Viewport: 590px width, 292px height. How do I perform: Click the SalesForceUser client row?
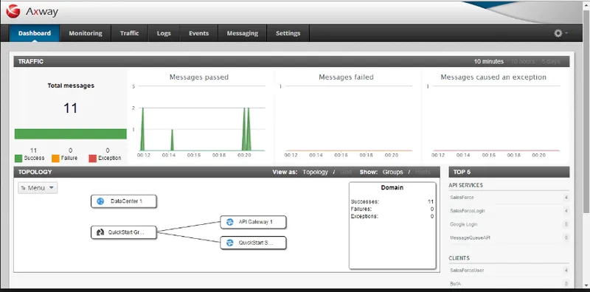509,271
